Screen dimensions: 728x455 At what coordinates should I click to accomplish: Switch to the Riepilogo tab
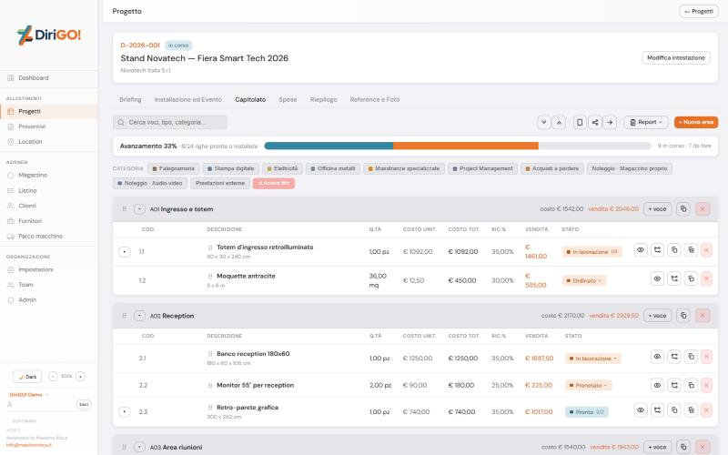click(323, 99)
